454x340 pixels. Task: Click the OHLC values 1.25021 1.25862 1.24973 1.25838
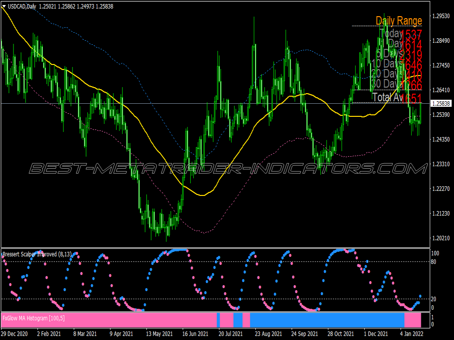pyautogui.click(x=76, y=7)
